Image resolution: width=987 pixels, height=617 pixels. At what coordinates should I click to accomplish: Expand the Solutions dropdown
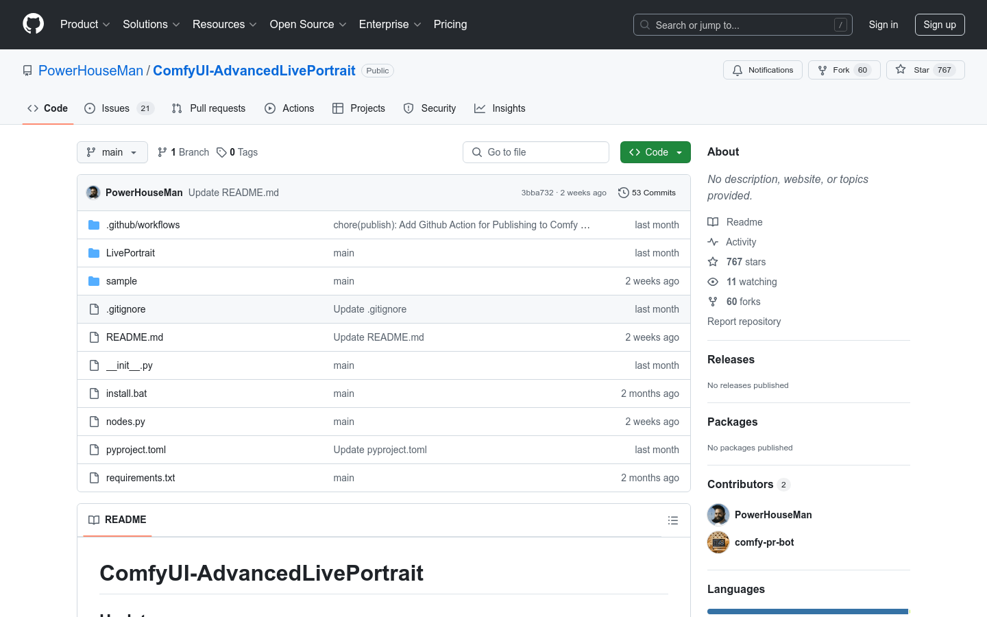pyautogui.click(x=151, y=25)
